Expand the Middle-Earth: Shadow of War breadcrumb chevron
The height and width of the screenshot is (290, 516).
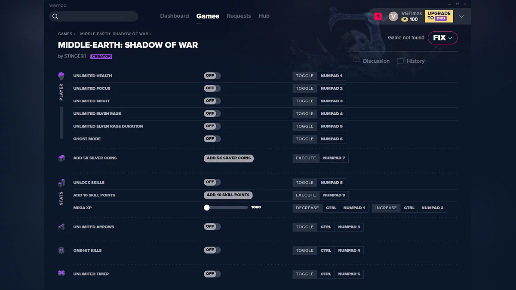coord(150,34)
